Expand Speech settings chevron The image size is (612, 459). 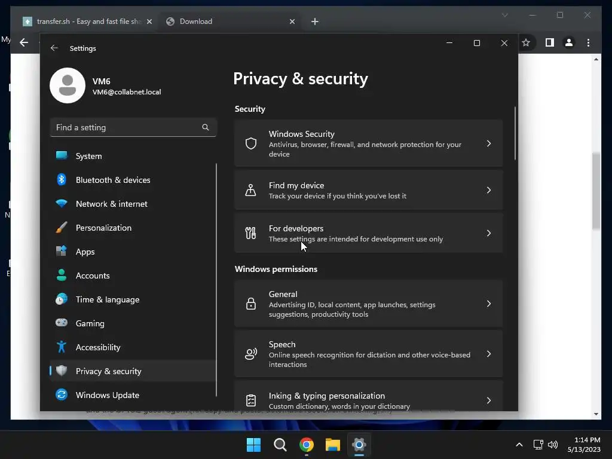coord(489,354)
